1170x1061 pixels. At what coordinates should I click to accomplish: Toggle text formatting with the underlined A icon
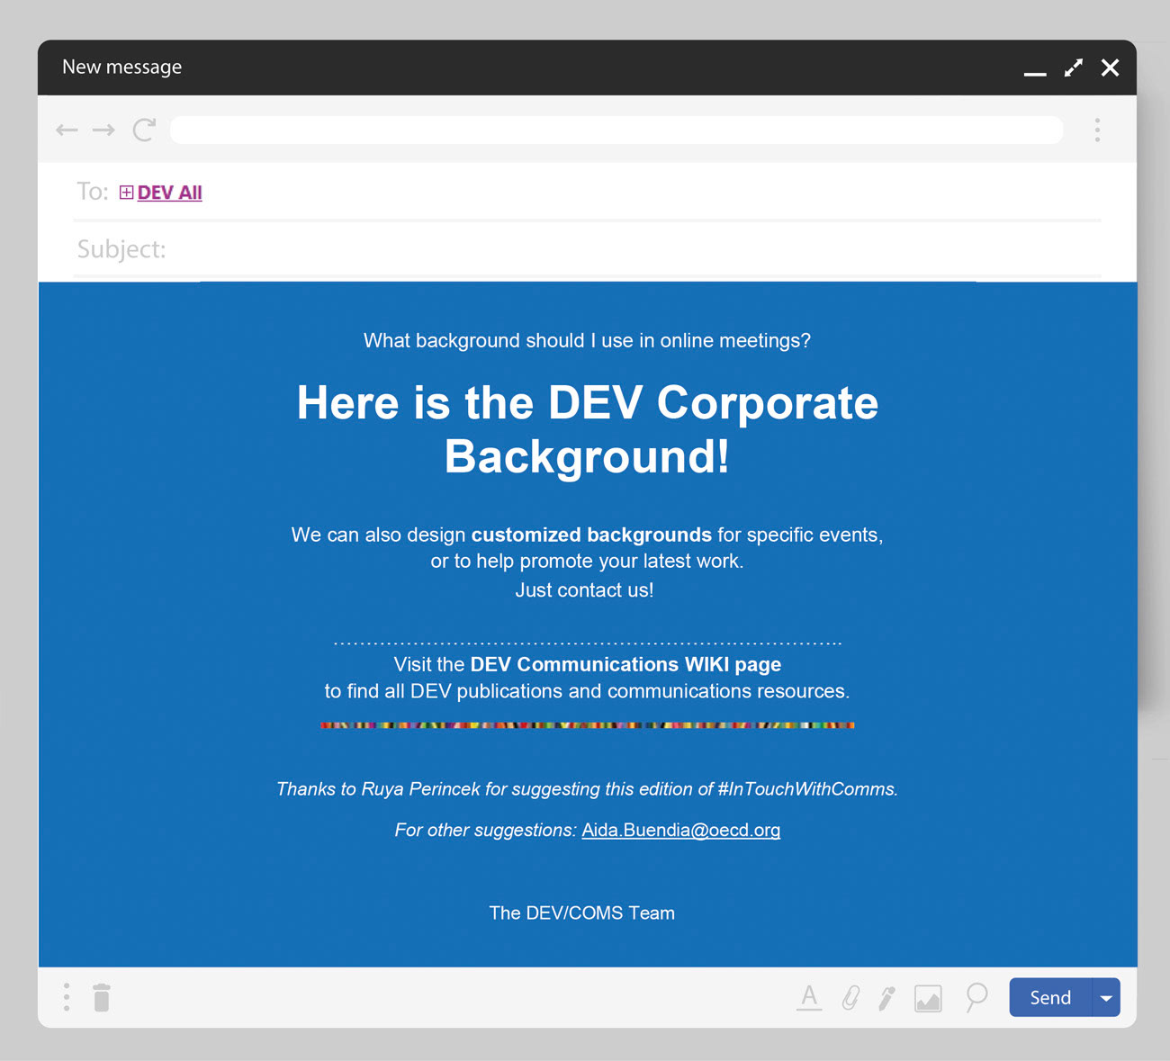pyautogui.click(x=809, y=997)
